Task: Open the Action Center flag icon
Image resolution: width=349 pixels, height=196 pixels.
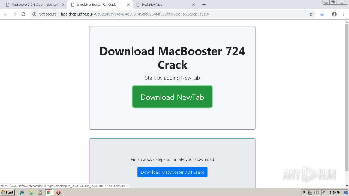Action: (x=323, y=192)
